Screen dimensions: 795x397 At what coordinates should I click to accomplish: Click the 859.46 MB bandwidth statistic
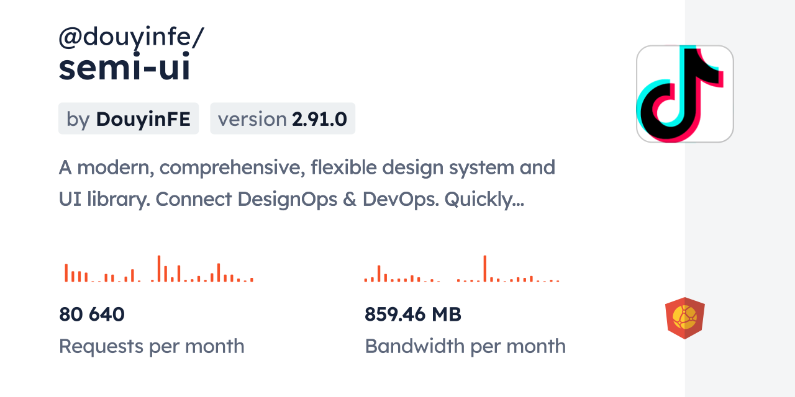(x=413, y=314)
